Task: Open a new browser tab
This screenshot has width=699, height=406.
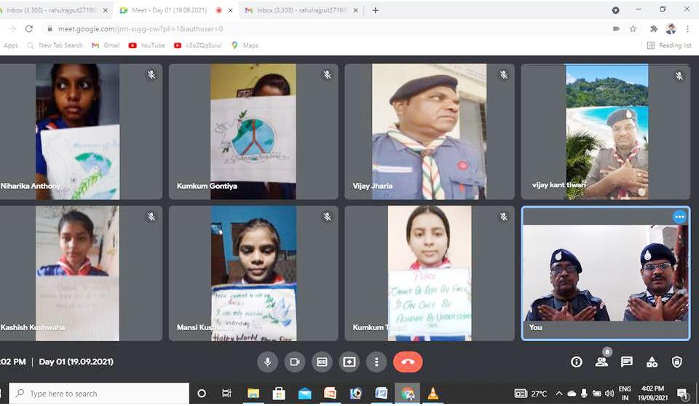Action: [x=376, y=10]
